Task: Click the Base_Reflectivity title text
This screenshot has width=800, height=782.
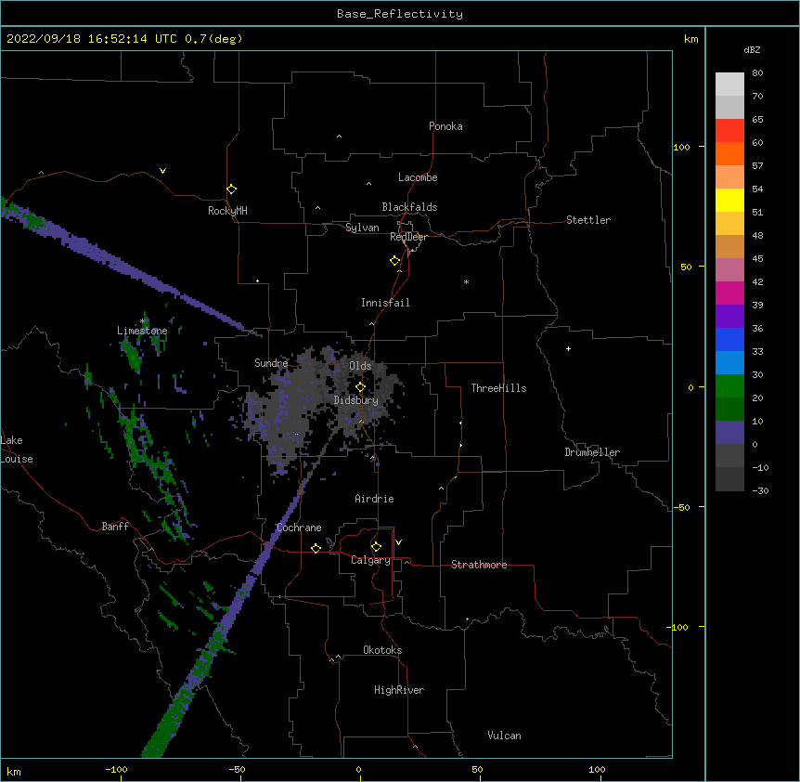Action: click(400, 14)
